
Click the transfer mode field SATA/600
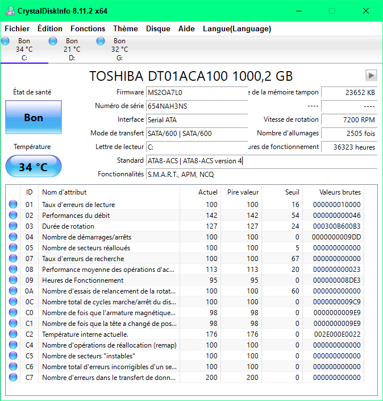[197, 133]
